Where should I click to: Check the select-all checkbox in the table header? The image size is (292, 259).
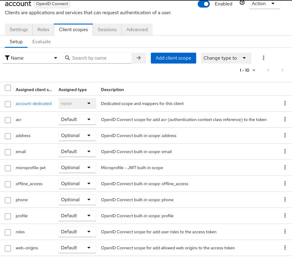tap(8, 88)
